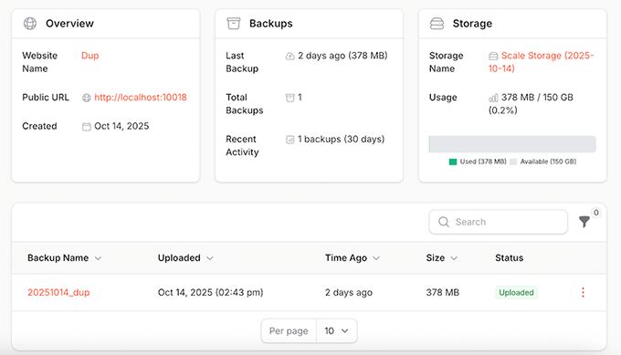The width and height of the screenshot is (621, 355).
Task: Open the Per page 10 dropdown
Action: (337, 331)
